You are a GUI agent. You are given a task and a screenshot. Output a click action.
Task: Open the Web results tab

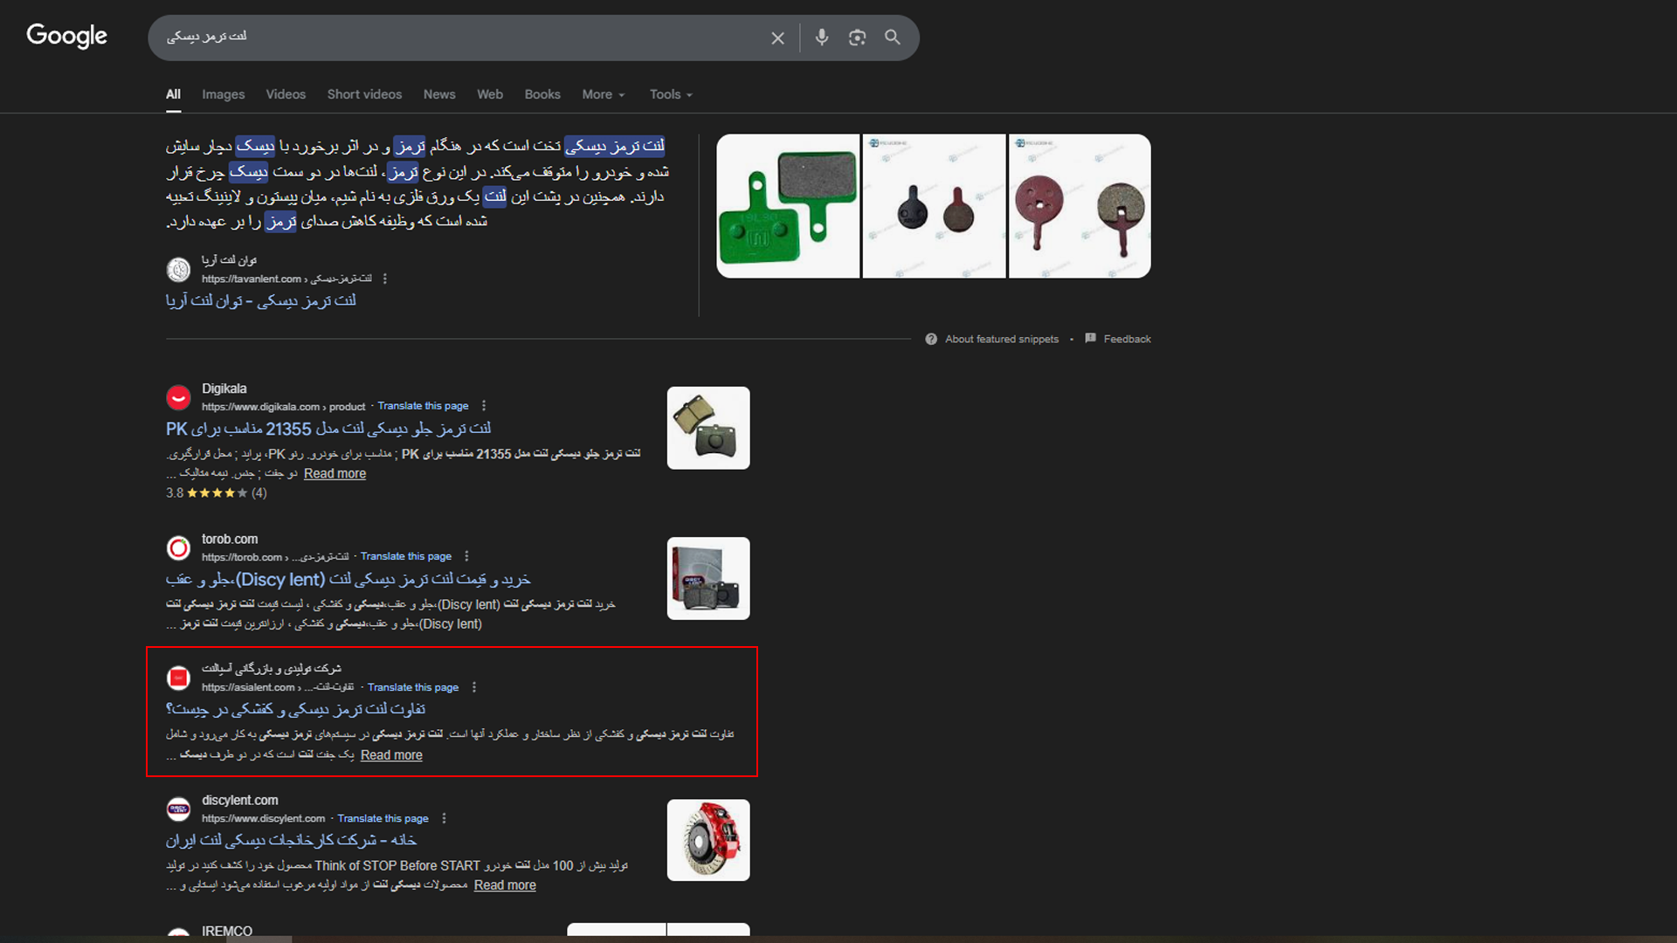[490, 94]
